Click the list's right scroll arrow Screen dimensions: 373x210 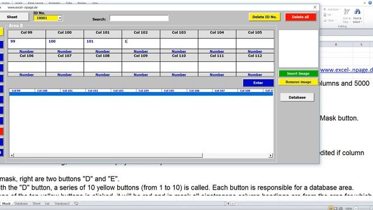270,156
